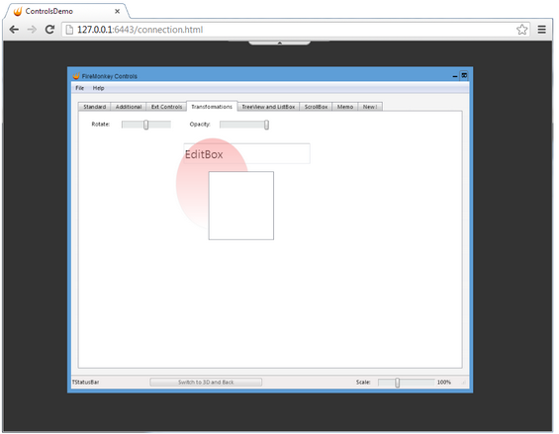Image resolution: width=559 pixels, height=434 pixels.
Task: Switch to the New! tab
Action: [370, 107]
